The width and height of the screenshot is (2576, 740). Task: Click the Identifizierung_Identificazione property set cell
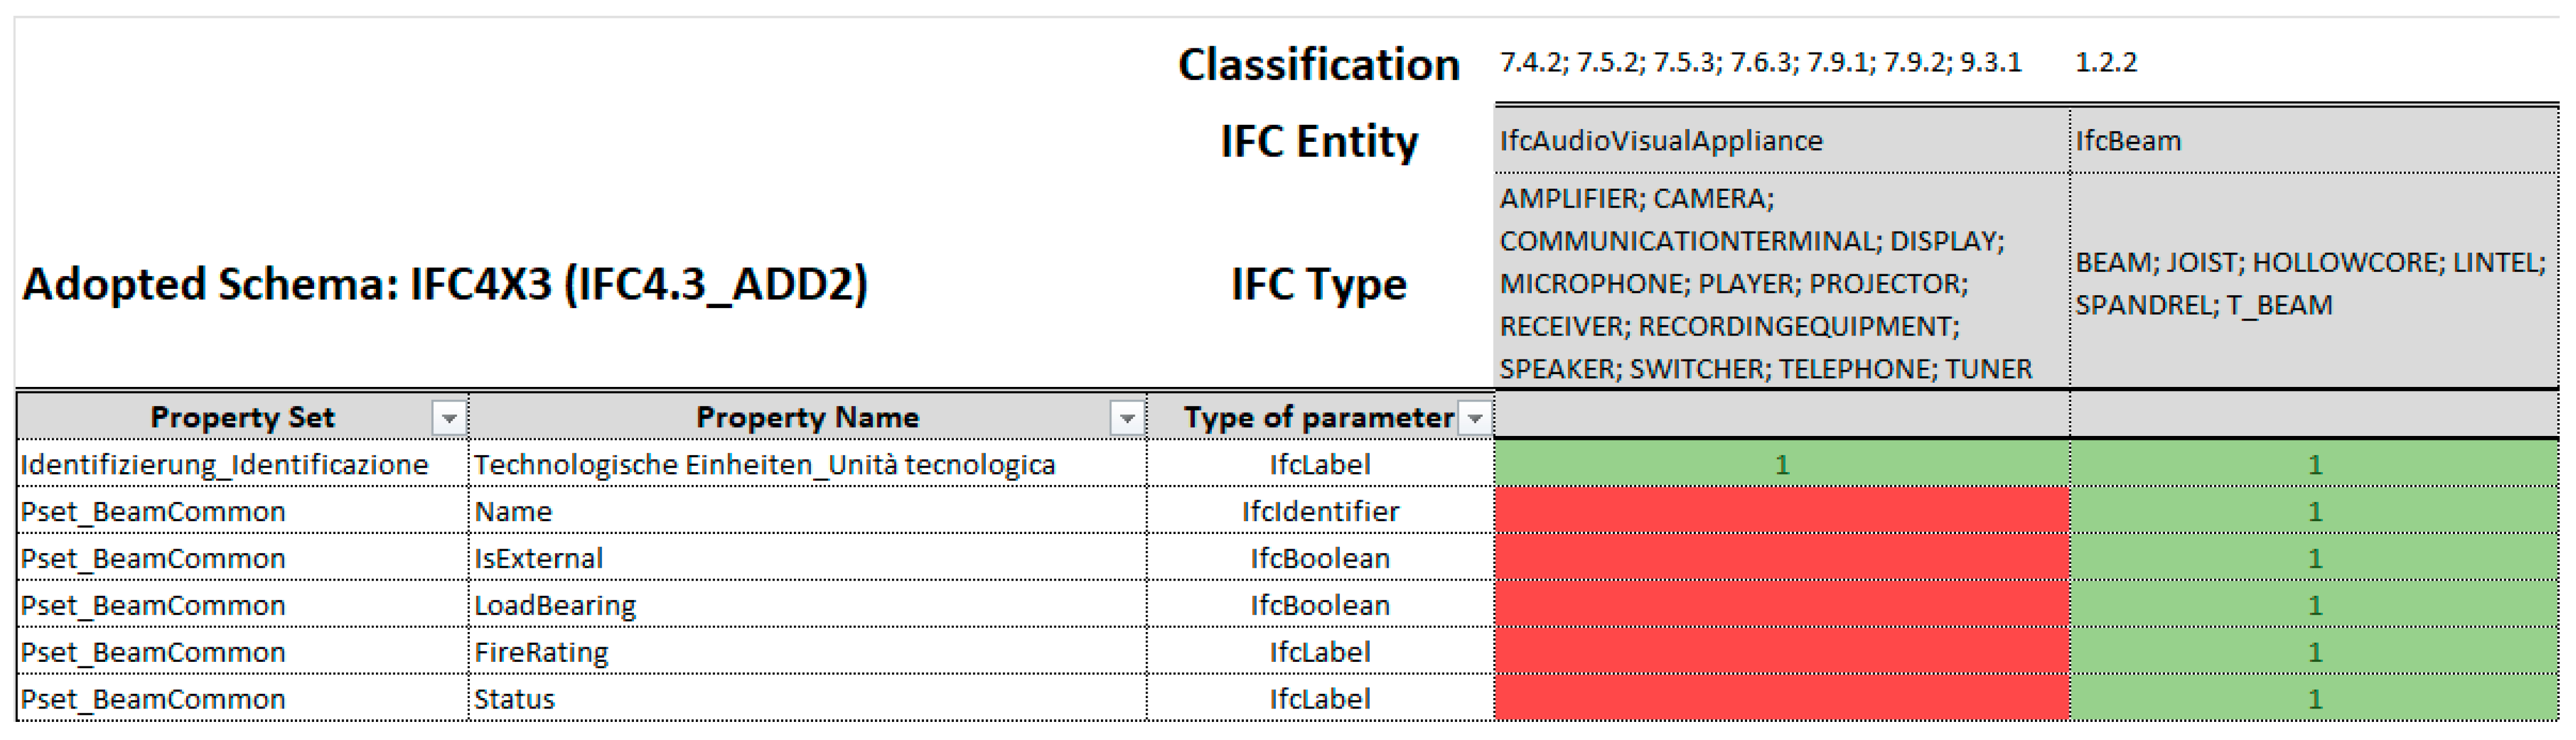click(x=225, y=465)
